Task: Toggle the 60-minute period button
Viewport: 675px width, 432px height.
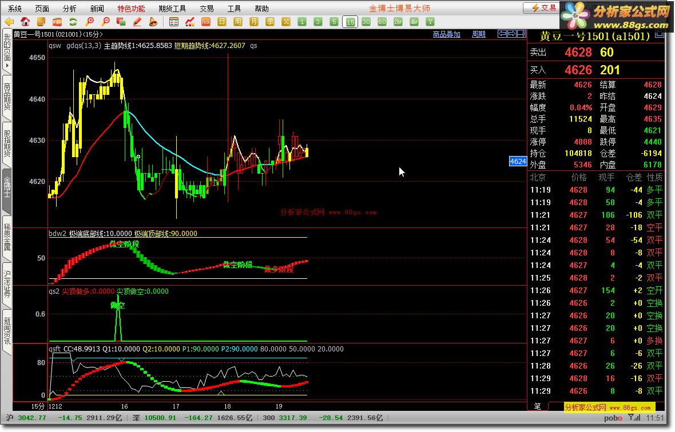Action: click(382, 22)
